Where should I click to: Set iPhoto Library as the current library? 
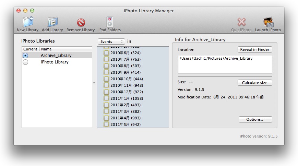(25, 62)
